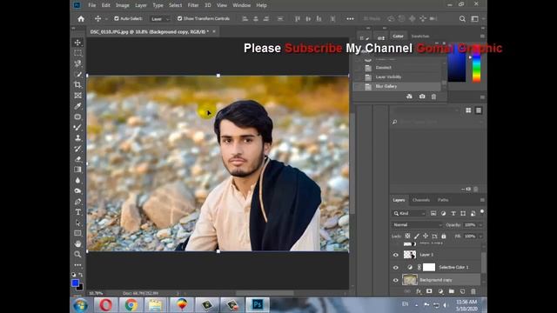Image resolution: width=557 pixels, height=313 pixels.
Task: Select the Crop tool
Action: pyautogui.click(x=77, y=85)
